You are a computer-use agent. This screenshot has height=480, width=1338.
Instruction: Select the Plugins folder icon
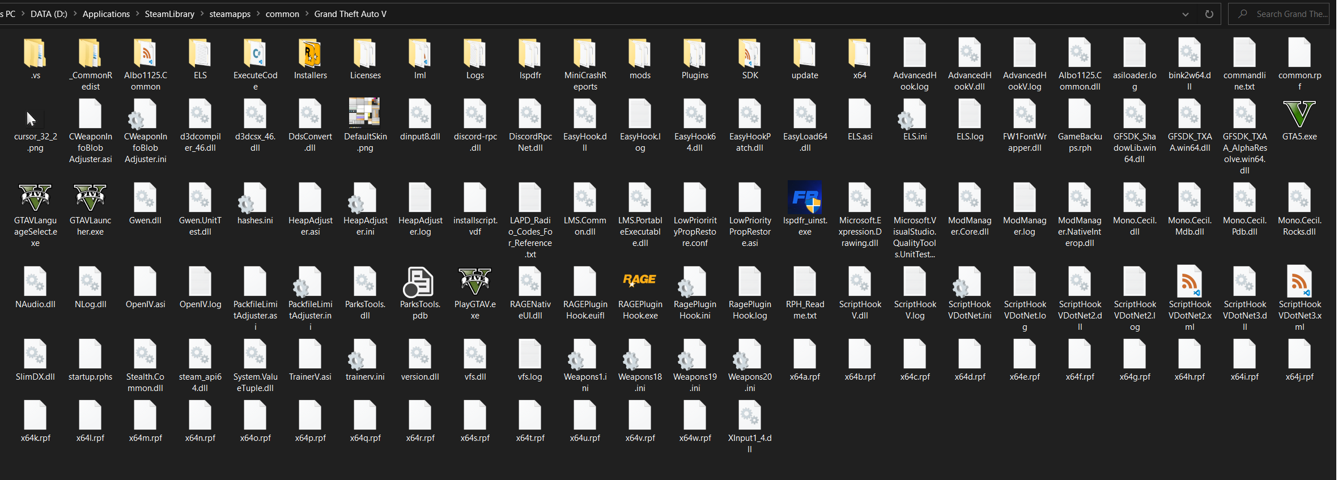(x=695, y=54)
